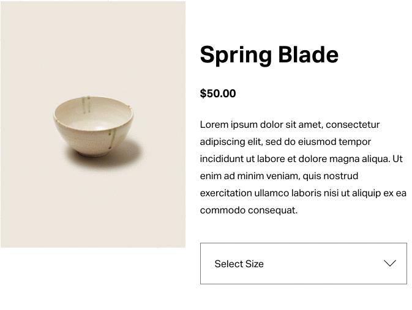Click the beige background above the bowl
This screenshot has width=412, height=310.
[x=93, y=47]
